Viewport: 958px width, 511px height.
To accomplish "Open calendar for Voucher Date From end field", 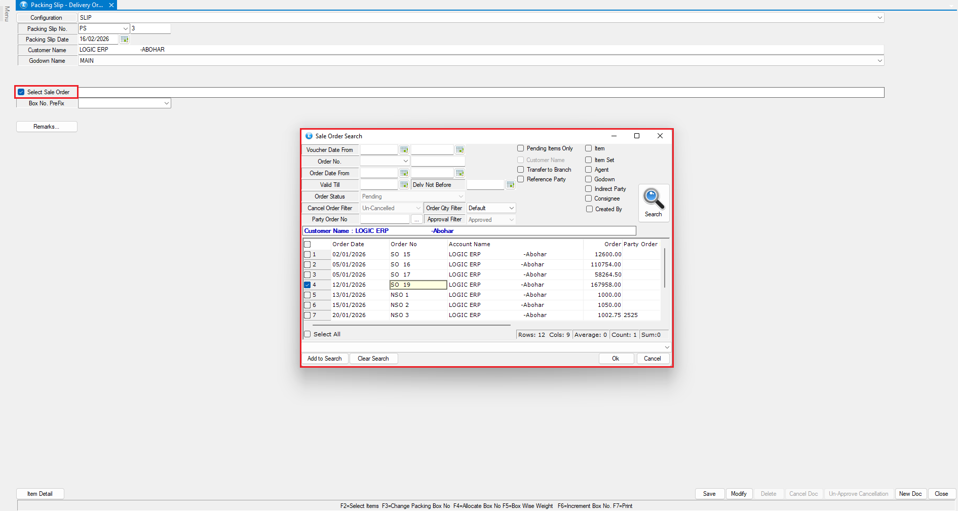I will coord(459,150).
